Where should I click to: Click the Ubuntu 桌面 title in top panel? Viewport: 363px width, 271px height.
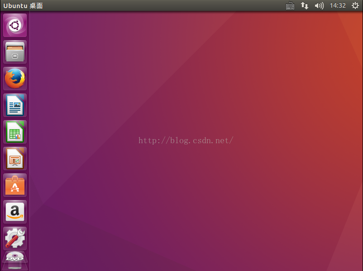pyautogui.click(x=23, y=5)
